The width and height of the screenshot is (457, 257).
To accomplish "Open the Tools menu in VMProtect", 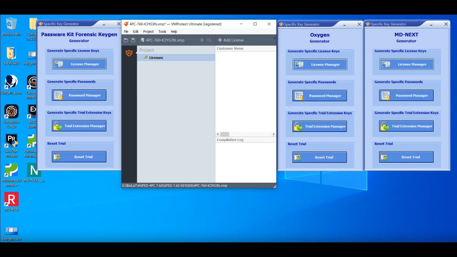I will pos(162,31).
